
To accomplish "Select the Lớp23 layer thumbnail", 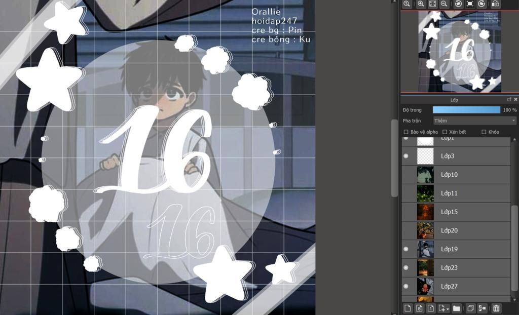I will click(425, 268).
